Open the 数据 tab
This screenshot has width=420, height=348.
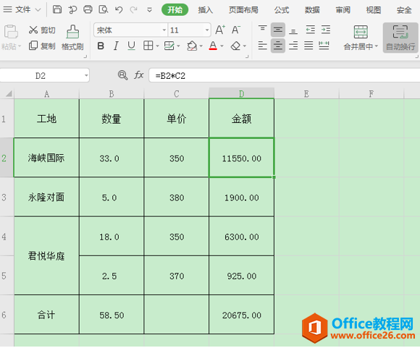pos(312,10)
